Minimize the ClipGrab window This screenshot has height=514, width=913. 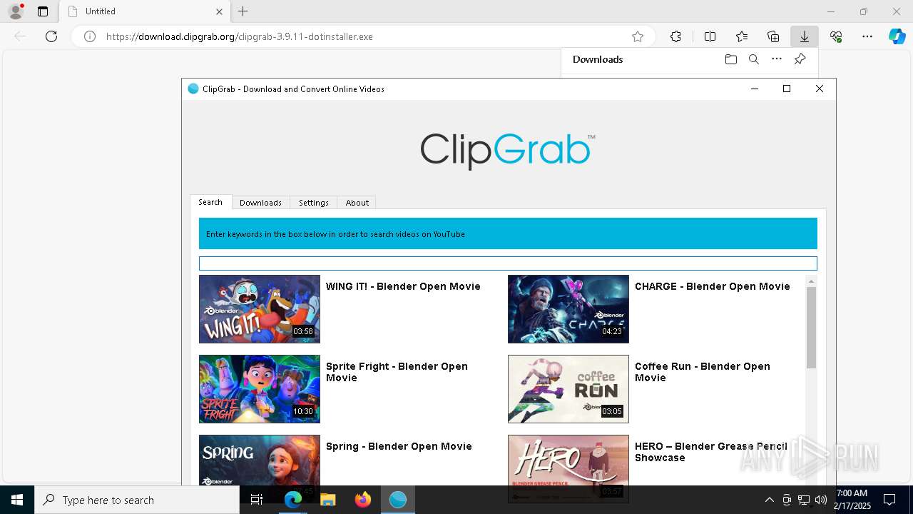click(x=755, y=89)
